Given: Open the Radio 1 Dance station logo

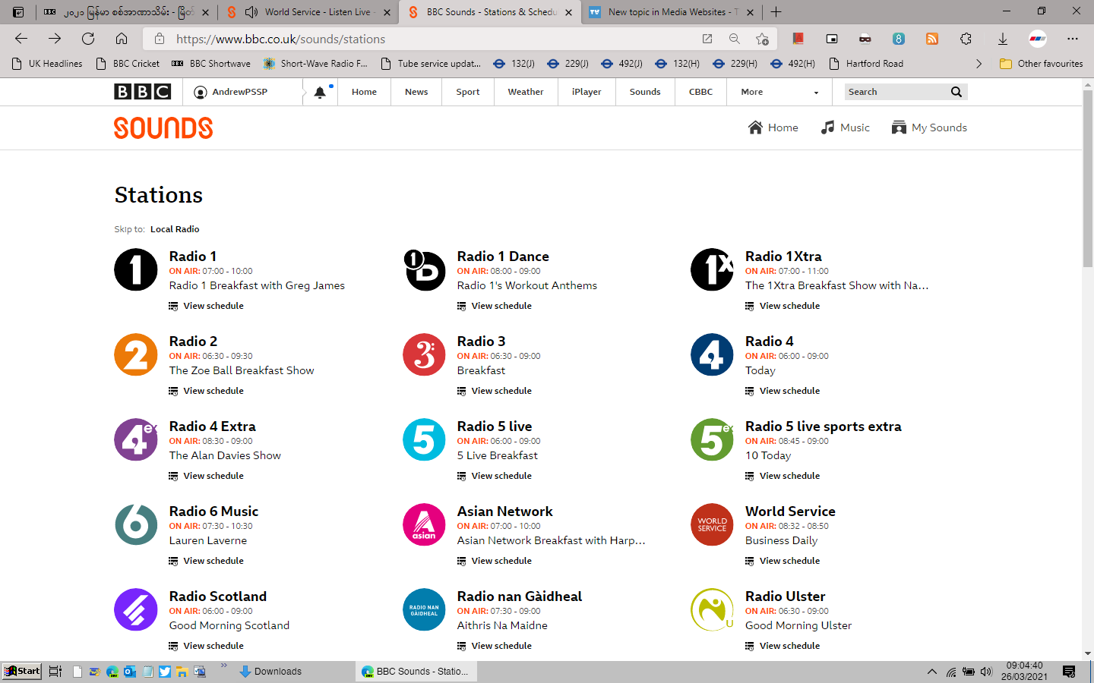Looking at the screenshot, I should 424,270.
